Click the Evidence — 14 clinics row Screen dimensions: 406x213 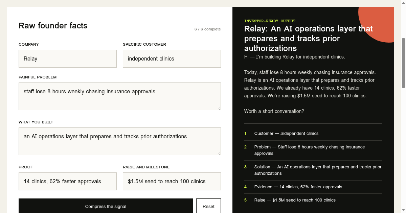click(313, 187)
